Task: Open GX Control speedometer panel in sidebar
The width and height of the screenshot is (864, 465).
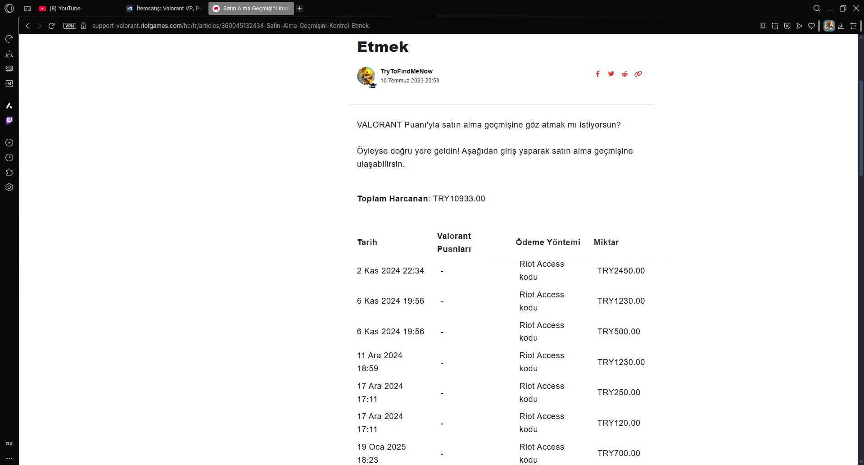Action: coord(9,39)
